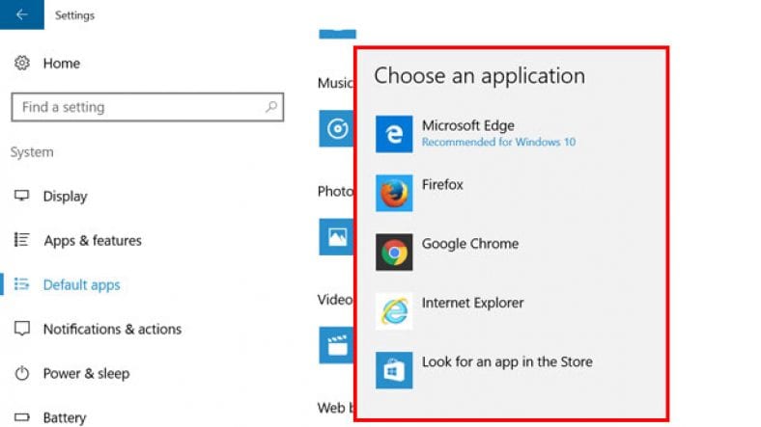Screen dimensions: 761x427
Task: Click the Battery icon
Action: 22,416
